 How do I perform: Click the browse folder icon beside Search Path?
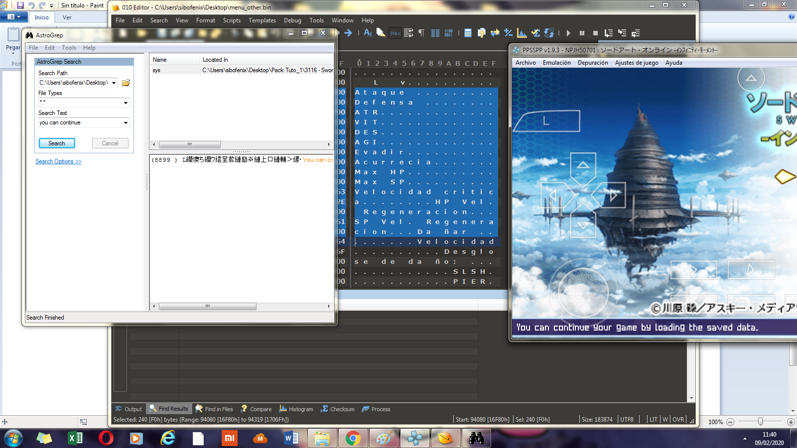(126, 83)
